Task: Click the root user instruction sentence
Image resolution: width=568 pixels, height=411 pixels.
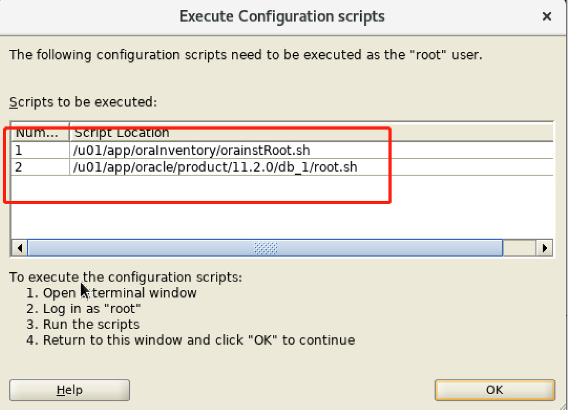Action: click(x=246, y=55)
